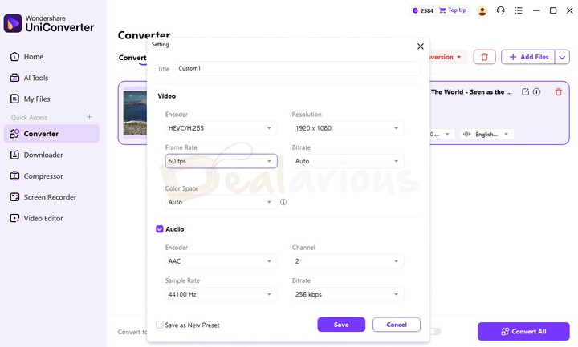Open the Compressor tool

pos(36,176)
